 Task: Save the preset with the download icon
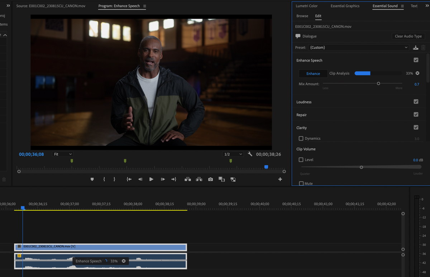click(x=415, y=48)
